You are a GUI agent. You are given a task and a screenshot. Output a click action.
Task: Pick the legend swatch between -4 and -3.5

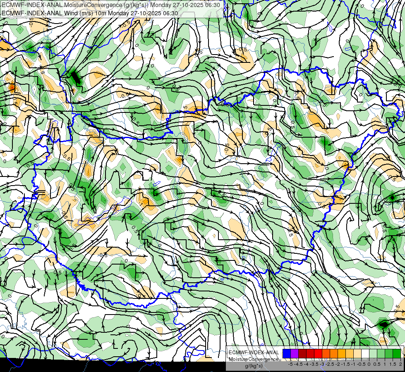click(310, 353)
